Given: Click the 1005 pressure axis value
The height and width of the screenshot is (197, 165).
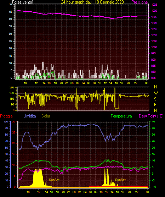Looking at the screenshot, I should pos(154,41).
